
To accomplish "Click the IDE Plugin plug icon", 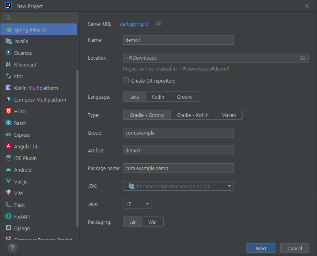I will (x=8, y=158).
